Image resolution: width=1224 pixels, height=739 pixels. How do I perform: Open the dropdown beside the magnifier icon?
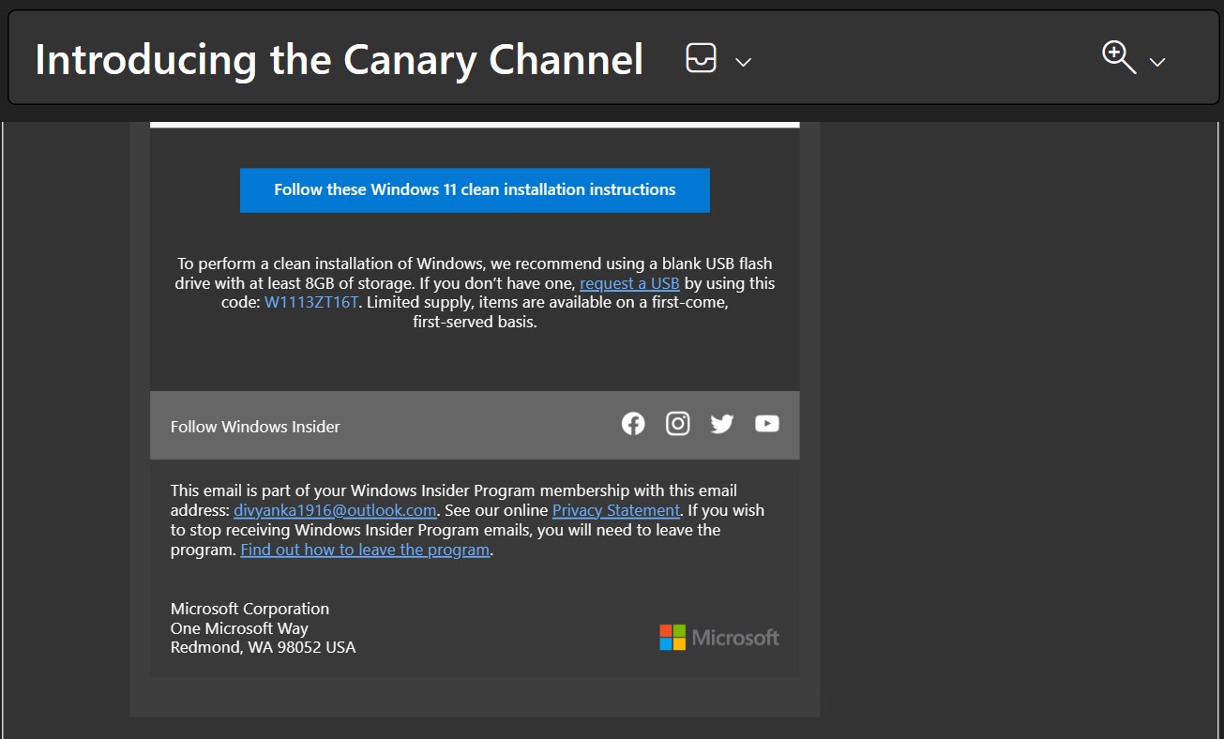1156,62
